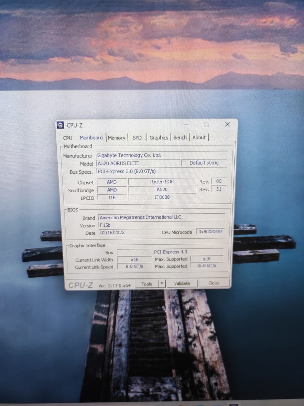Open the Graphics tab
This screenshot has width=304, height=406.
click(x=159, y=138)
